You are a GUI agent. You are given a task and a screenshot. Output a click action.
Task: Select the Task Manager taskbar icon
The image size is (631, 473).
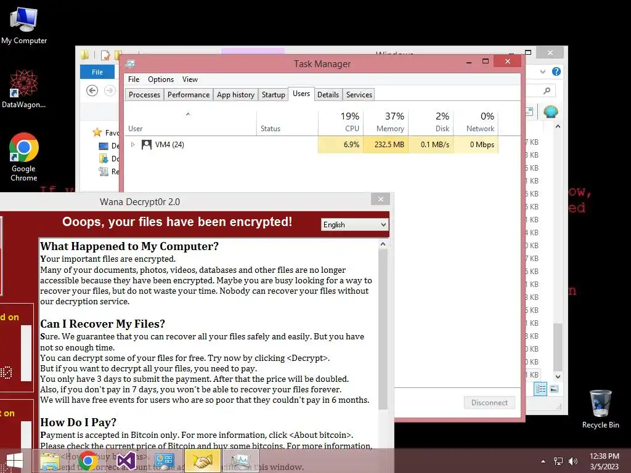[x=240, y=461]
